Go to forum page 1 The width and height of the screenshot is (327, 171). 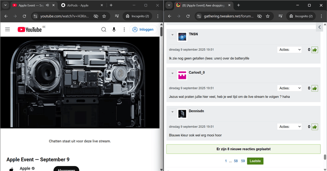(x=226, y=161)
